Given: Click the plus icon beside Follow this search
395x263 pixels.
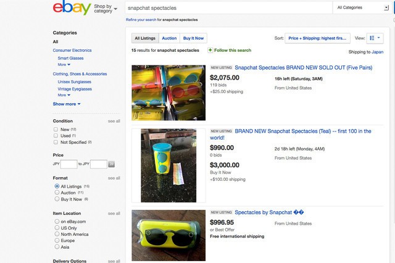Looking at the screenshot, I should [x=210, y=50].
